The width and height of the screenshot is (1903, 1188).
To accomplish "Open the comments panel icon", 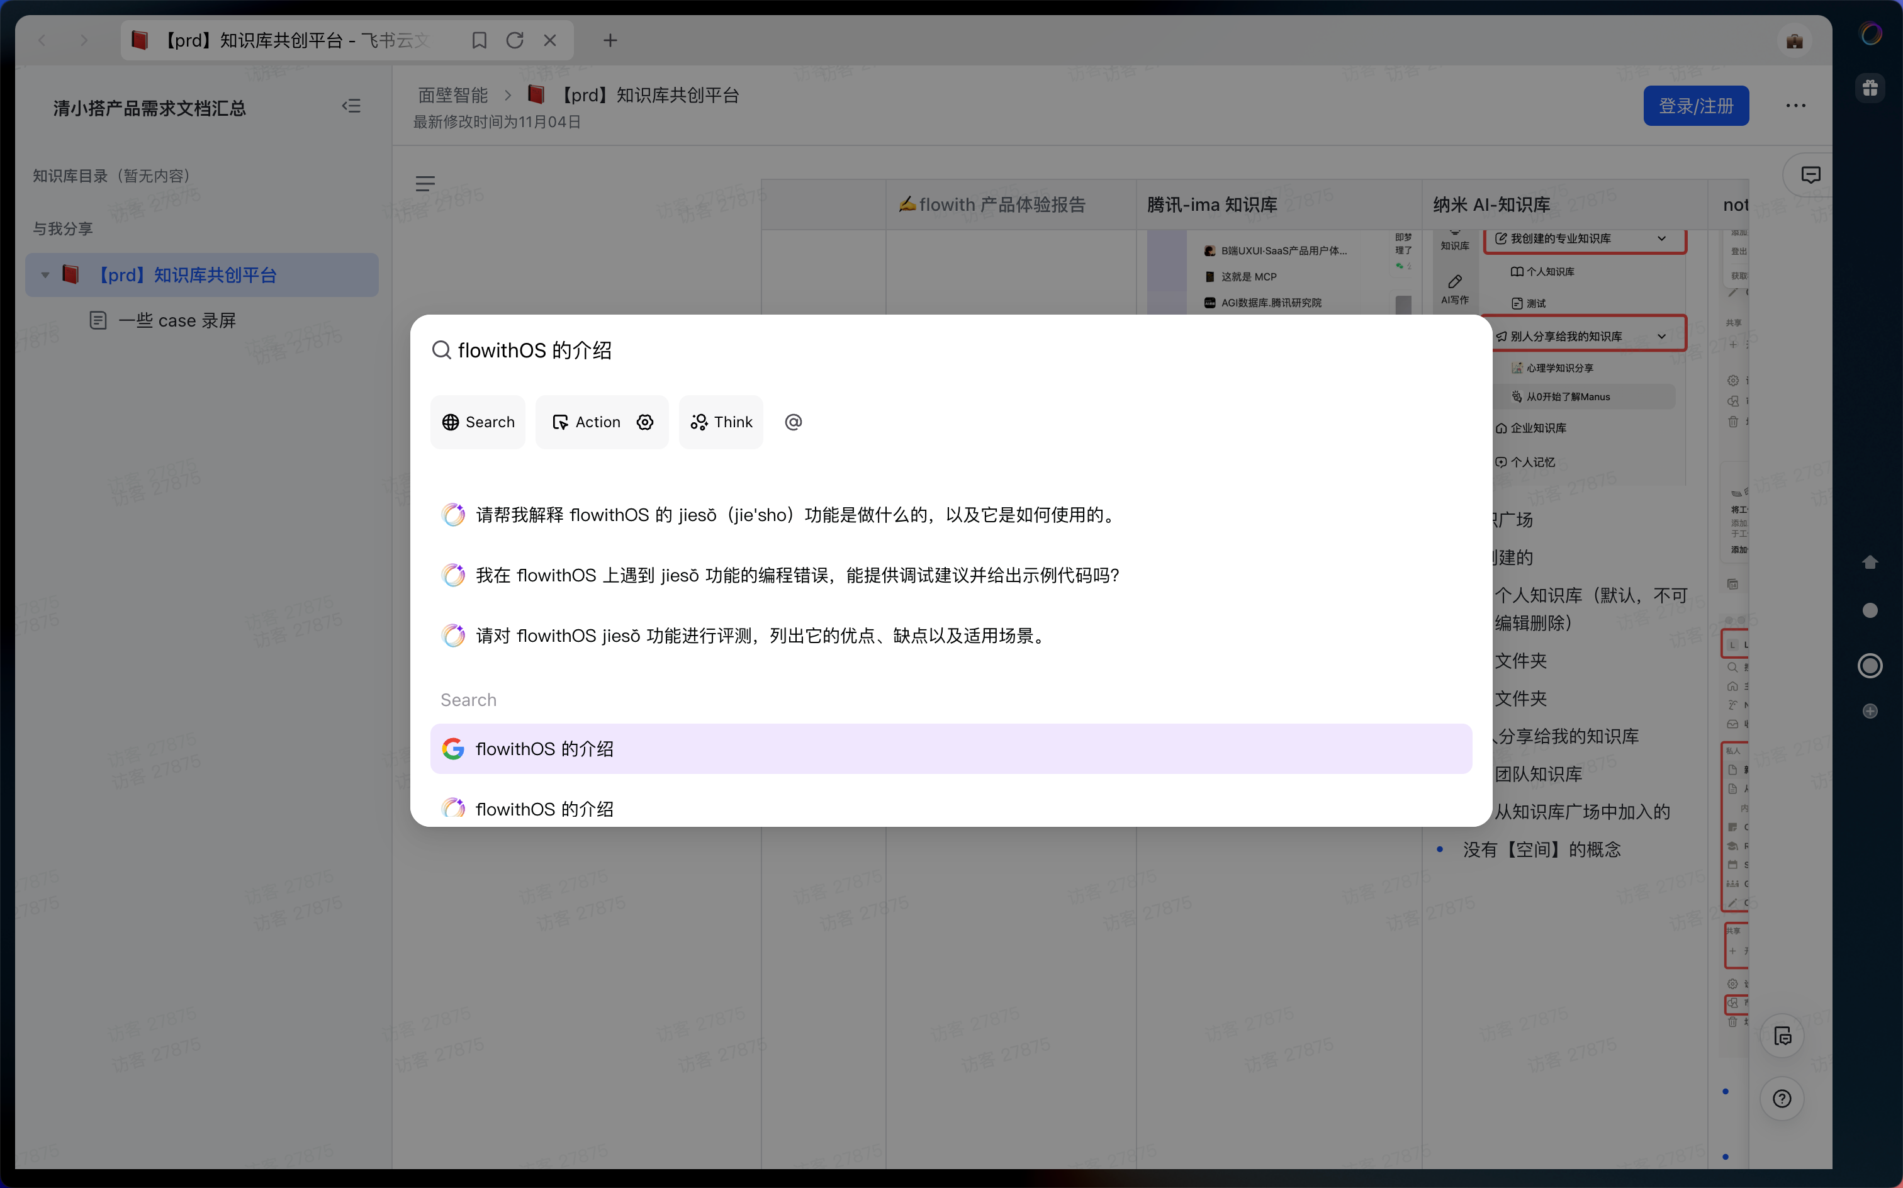I will coord(1810,174).
